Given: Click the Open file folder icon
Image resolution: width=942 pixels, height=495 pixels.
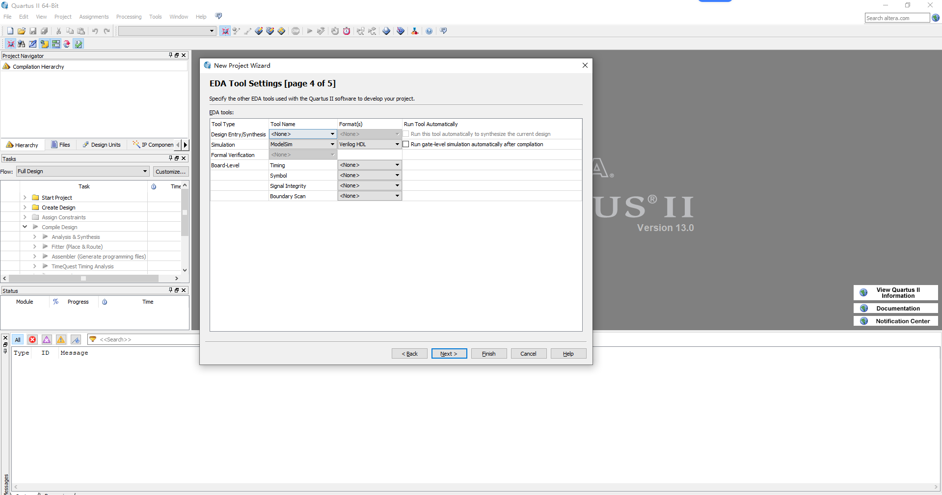Looking at the screenshot, I should (21, 31).
